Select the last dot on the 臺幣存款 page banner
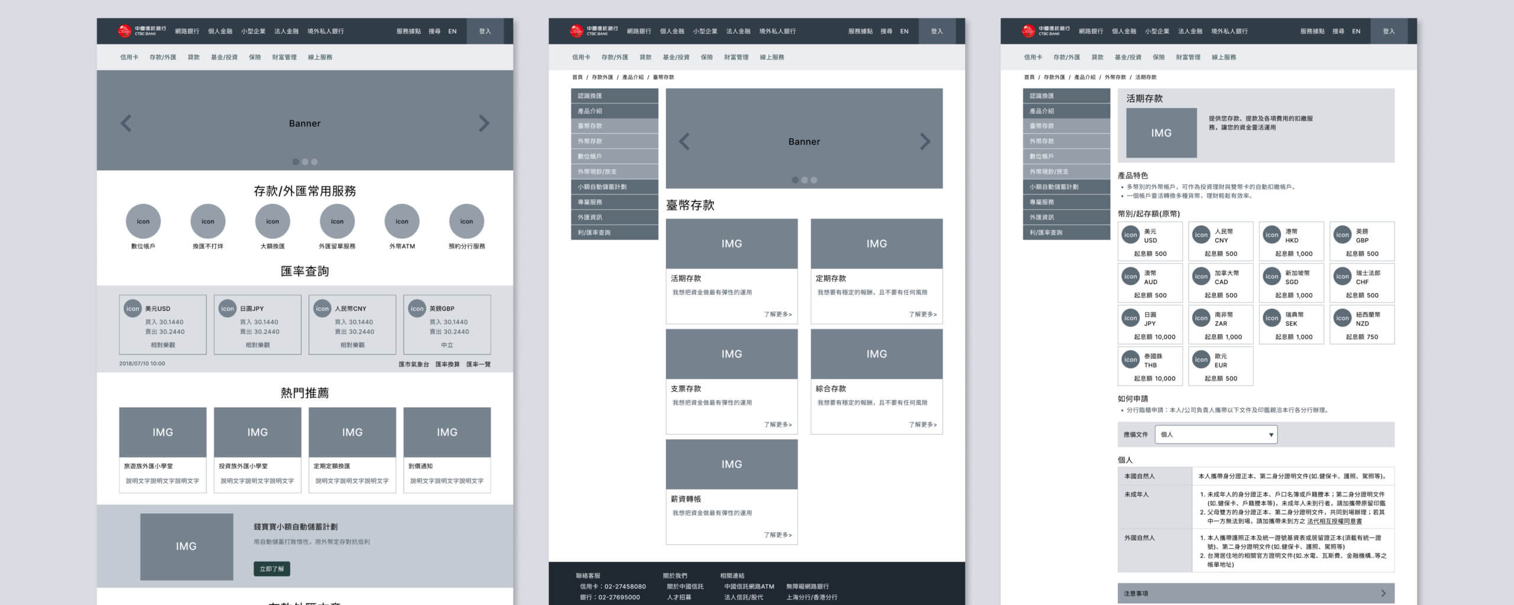The height and width of the screenshot is (605, 1514). [814, 180]
